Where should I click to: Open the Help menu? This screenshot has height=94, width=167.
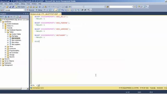(40, 4)
